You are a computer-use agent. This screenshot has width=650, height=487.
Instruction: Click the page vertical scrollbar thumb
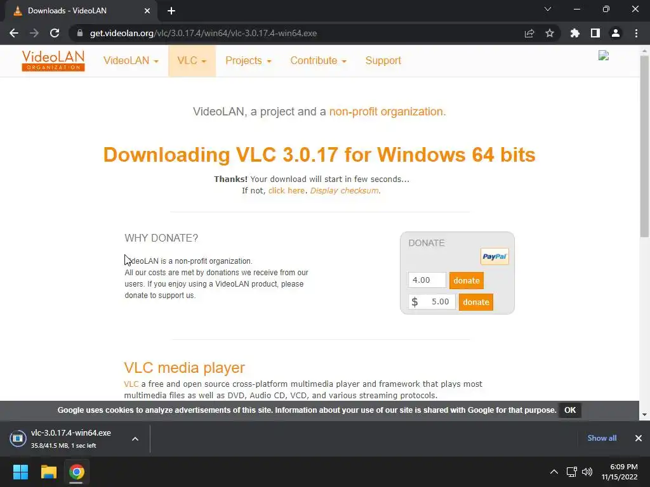(644, 145)
